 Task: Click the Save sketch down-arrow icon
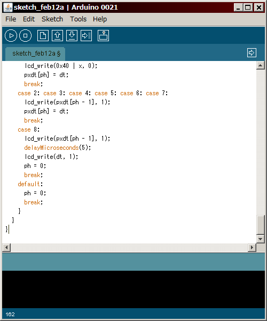[72, 36]
